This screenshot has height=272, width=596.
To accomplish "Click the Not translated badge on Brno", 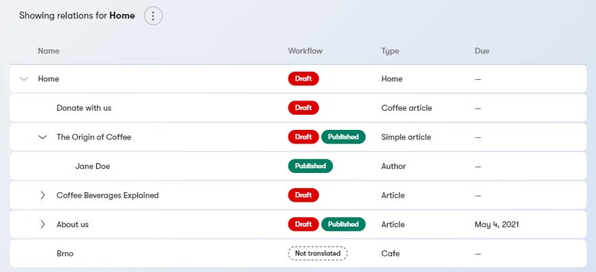I will pyautogui.click(x=318, y=254).
